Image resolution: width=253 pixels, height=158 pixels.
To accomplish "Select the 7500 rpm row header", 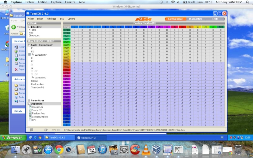I will 67,48.
